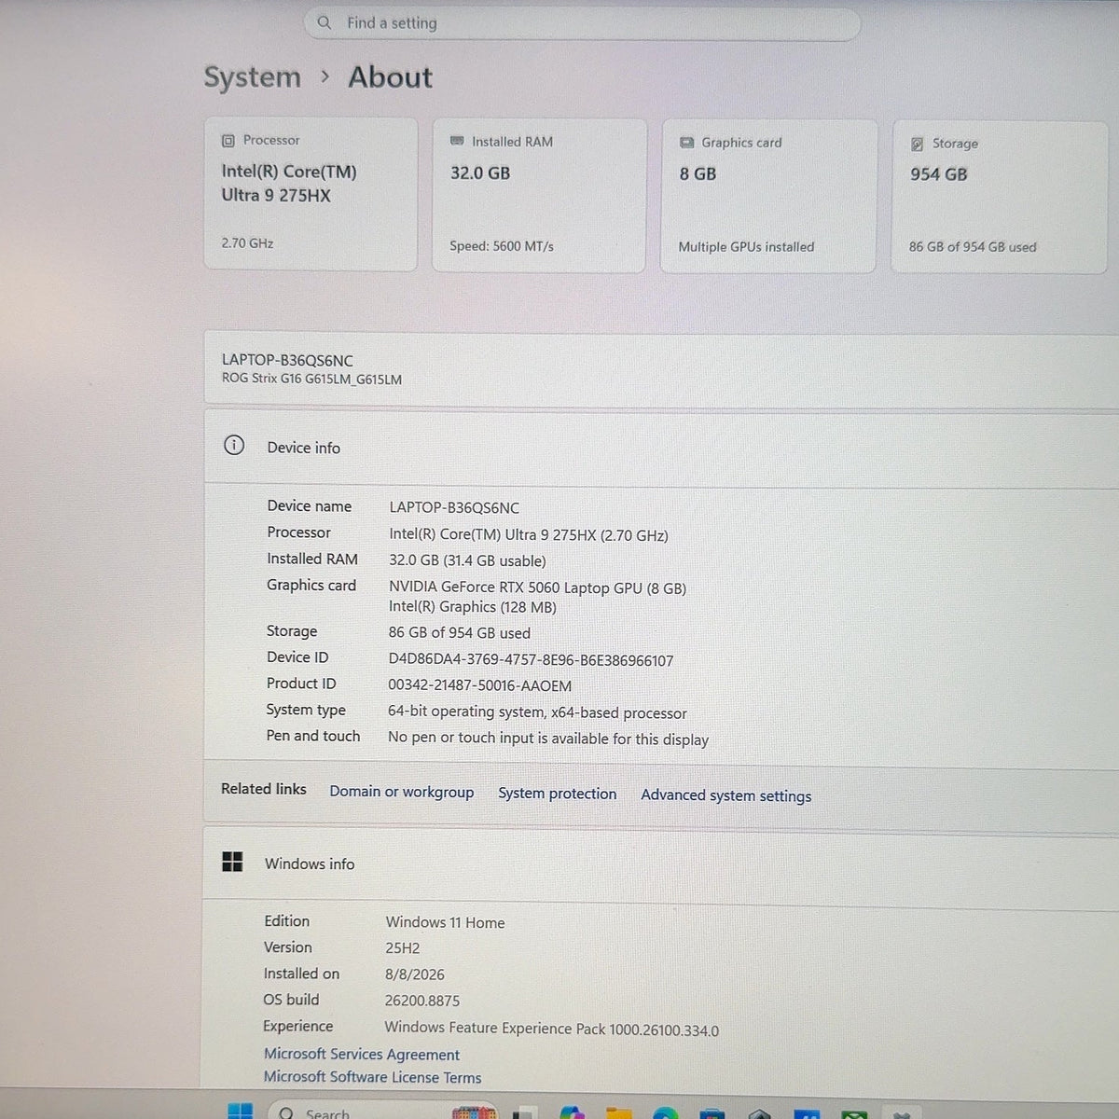
Task: Open the Start menu from taskbar
Action: [240, 1111]
